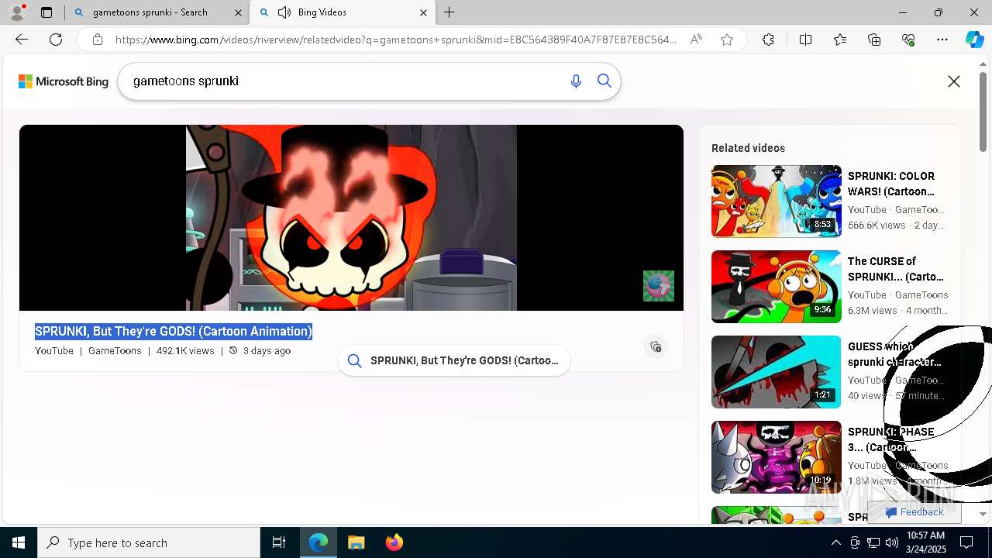Mute the Bing Videos tab speaker icon
Viewport: 992px width, 558px height.
[284, 12]
